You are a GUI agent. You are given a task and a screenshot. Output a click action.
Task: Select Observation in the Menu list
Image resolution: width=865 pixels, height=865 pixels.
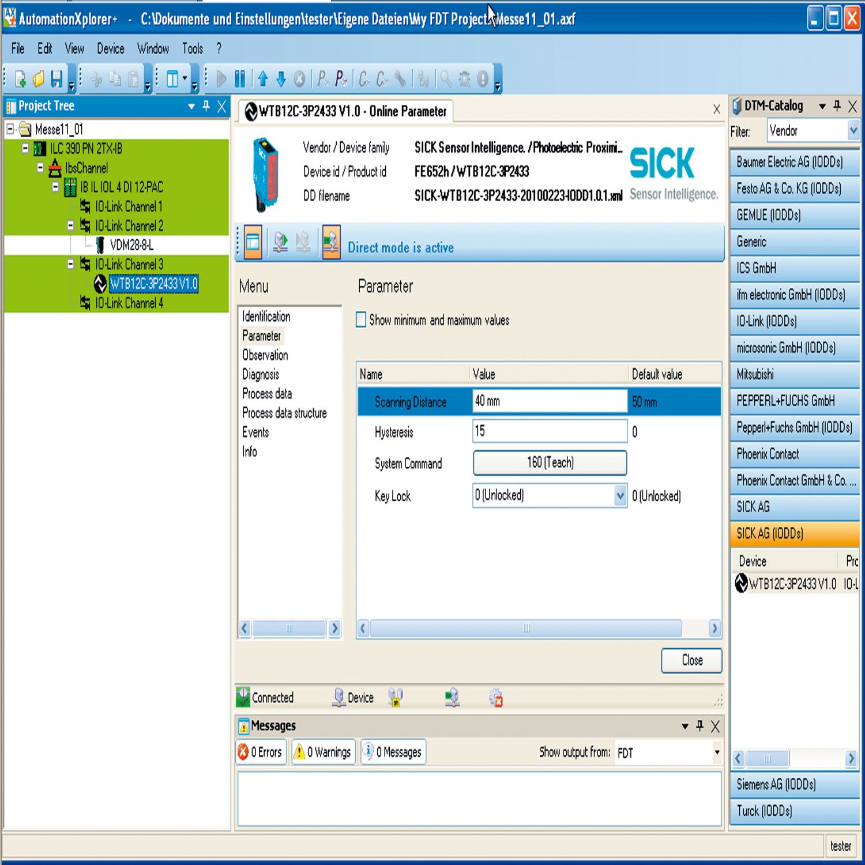[265, 355]
